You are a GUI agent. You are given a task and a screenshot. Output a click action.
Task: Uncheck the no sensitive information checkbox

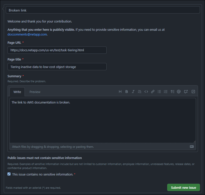9,174
